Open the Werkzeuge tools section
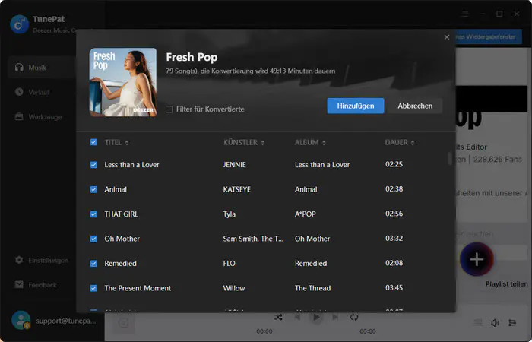 point(41,117)
